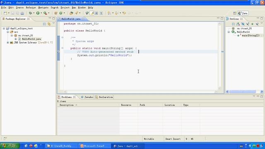
Task: Collapse All in the Outline view toolbar
Action: pyautogui.click(x=234, y=24)
